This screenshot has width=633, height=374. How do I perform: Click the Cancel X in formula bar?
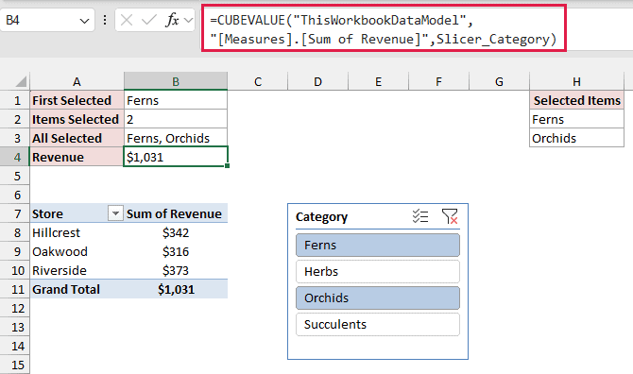127,20
